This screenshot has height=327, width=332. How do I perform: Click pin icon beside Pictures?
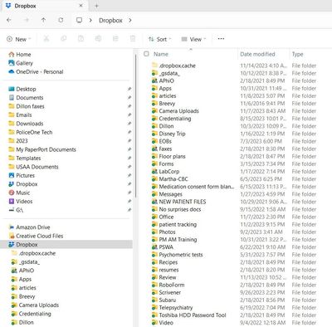[x=129, y=175]
